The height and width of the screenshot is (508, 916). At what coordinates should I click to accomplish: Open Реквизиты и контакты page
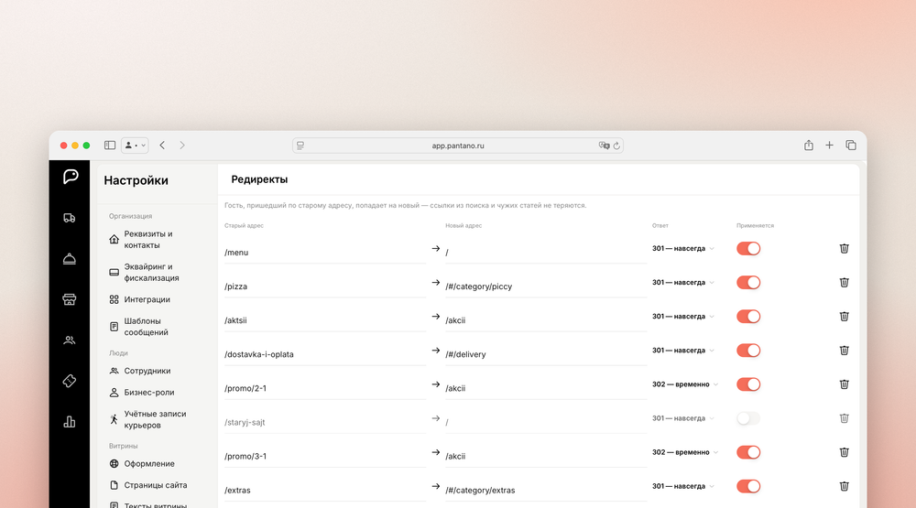pyautogui.click(x=147, y=240)
